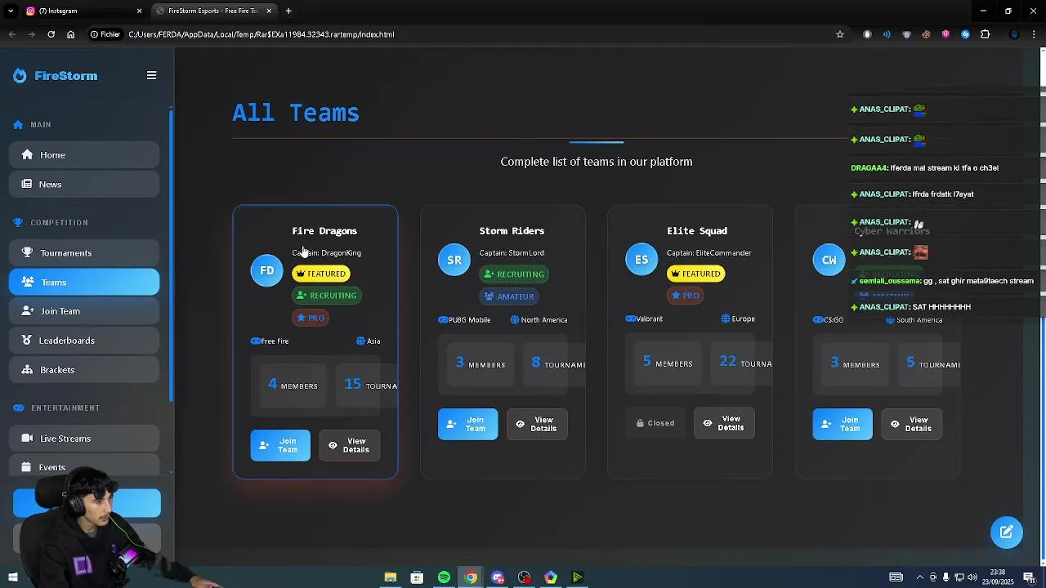Click the FireStorm flame logo
Screen dimensions: 1046x588
click(x=20, y=75)
